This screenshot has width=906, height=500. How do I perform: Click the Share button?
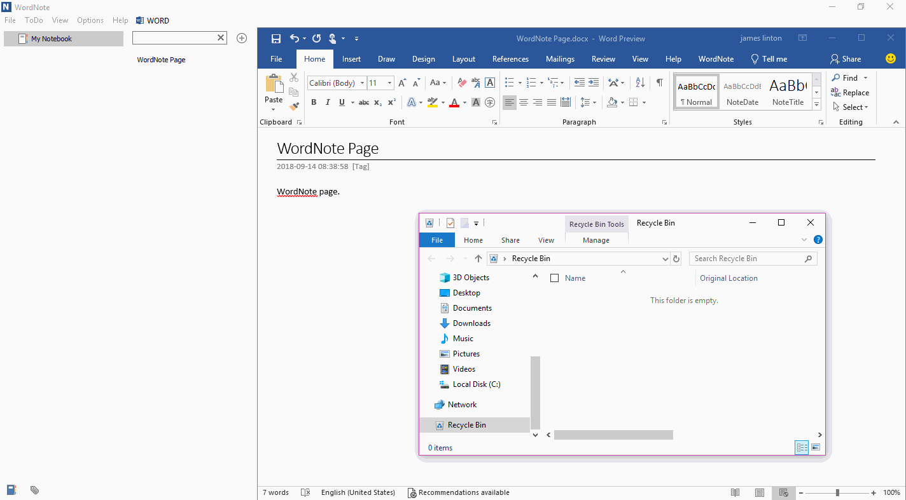(x=846, y=59)
